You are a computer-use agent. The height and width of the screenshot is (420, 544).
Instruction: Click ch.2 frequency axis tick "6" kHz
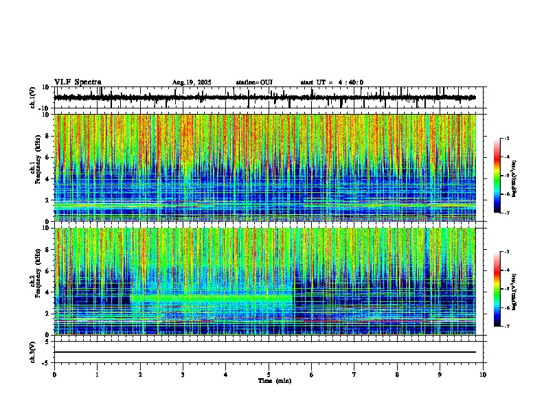click(47, 271)
